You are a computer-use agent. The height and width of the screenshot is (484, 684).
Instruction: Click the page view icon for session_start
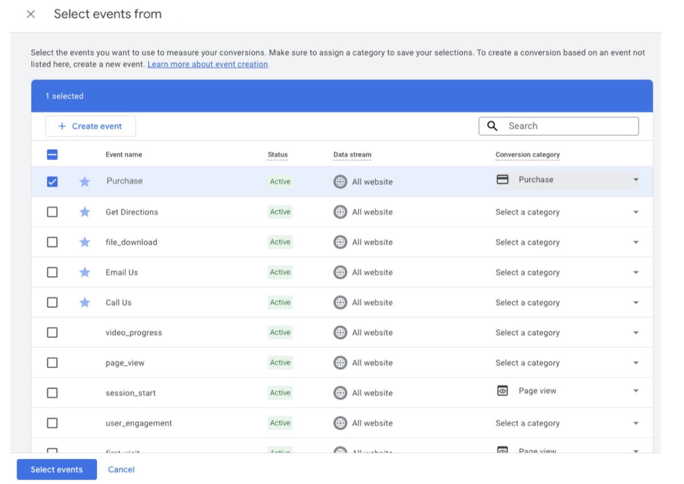point(502,391)
